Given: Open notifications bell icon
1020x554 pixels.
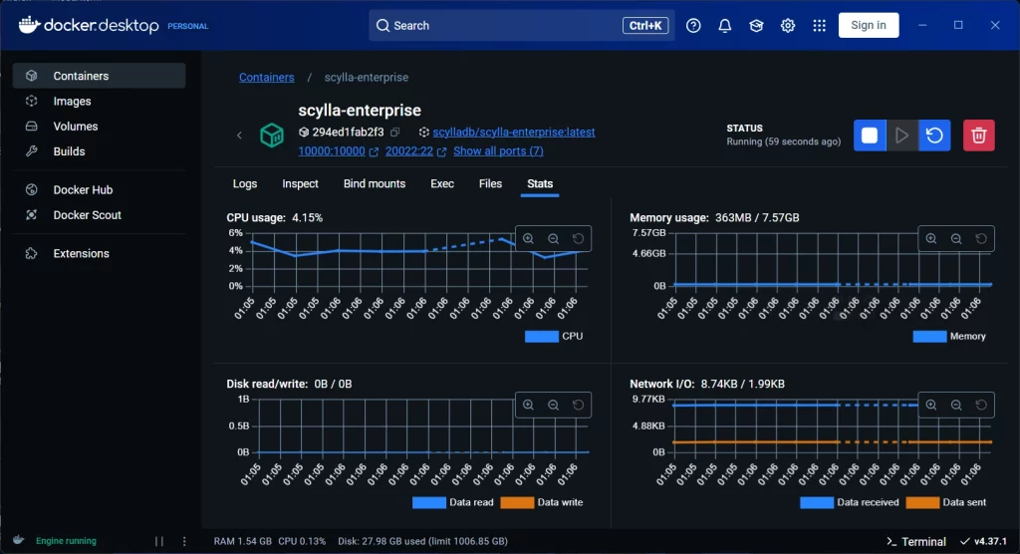Looking at the screenshot, I should point(725,25).
